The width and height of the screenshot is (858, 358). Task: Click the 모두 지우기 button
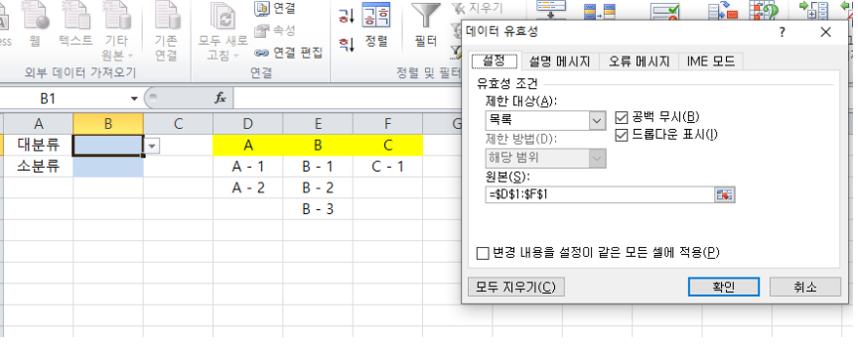(x=515, y=287)
